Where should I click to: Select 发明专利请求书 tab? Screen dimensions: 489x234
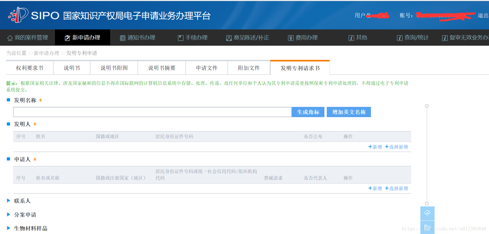click(300, 68)
